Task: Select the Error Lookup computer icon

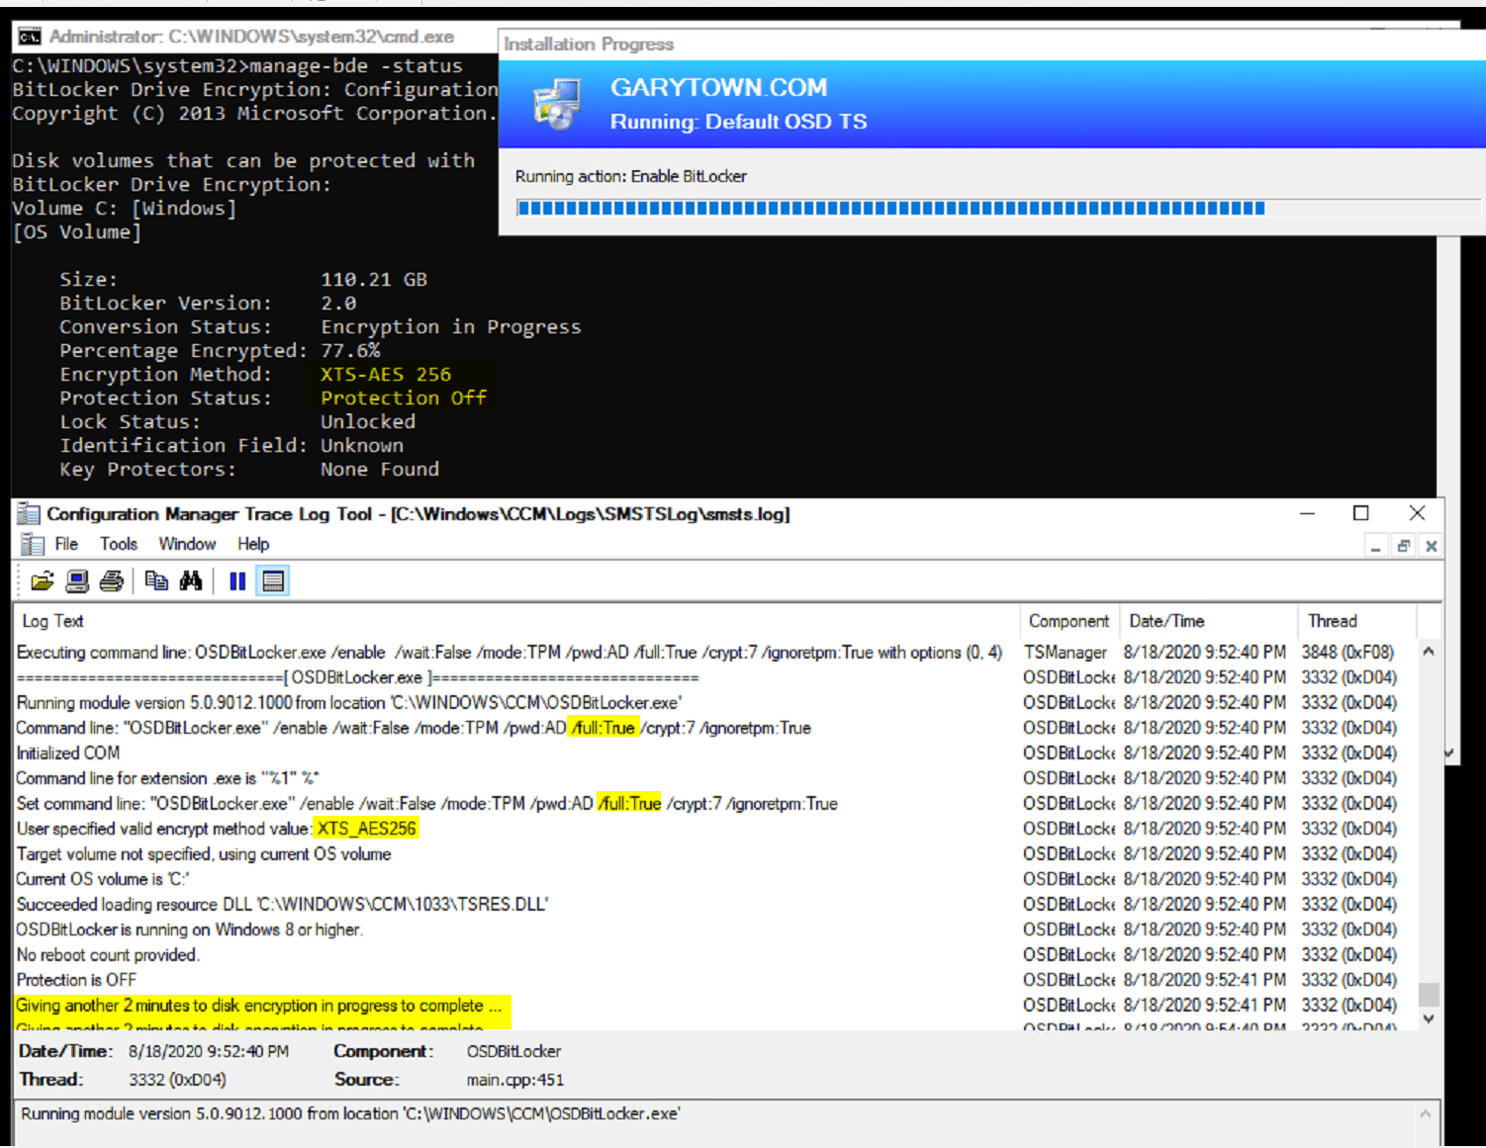Action: pyautogui.click(x=76, y=580)
